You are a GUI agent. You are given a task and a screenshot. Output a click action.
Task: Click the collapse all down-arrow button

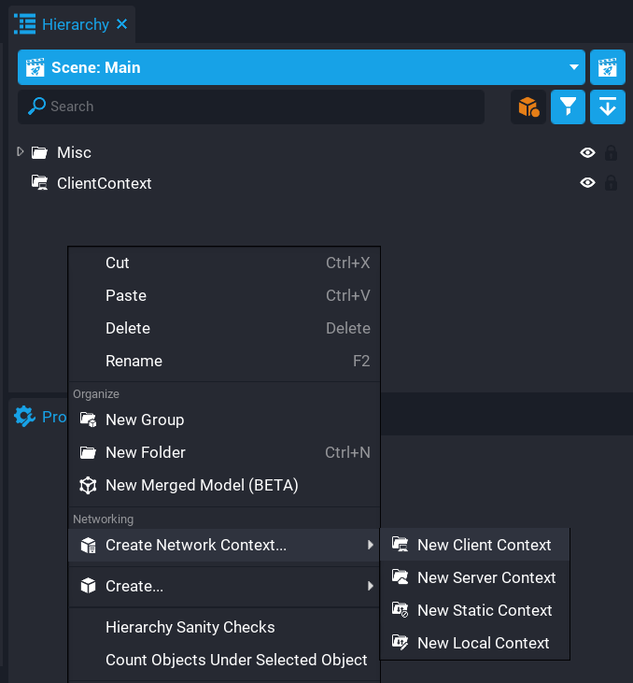pos(608,107)
